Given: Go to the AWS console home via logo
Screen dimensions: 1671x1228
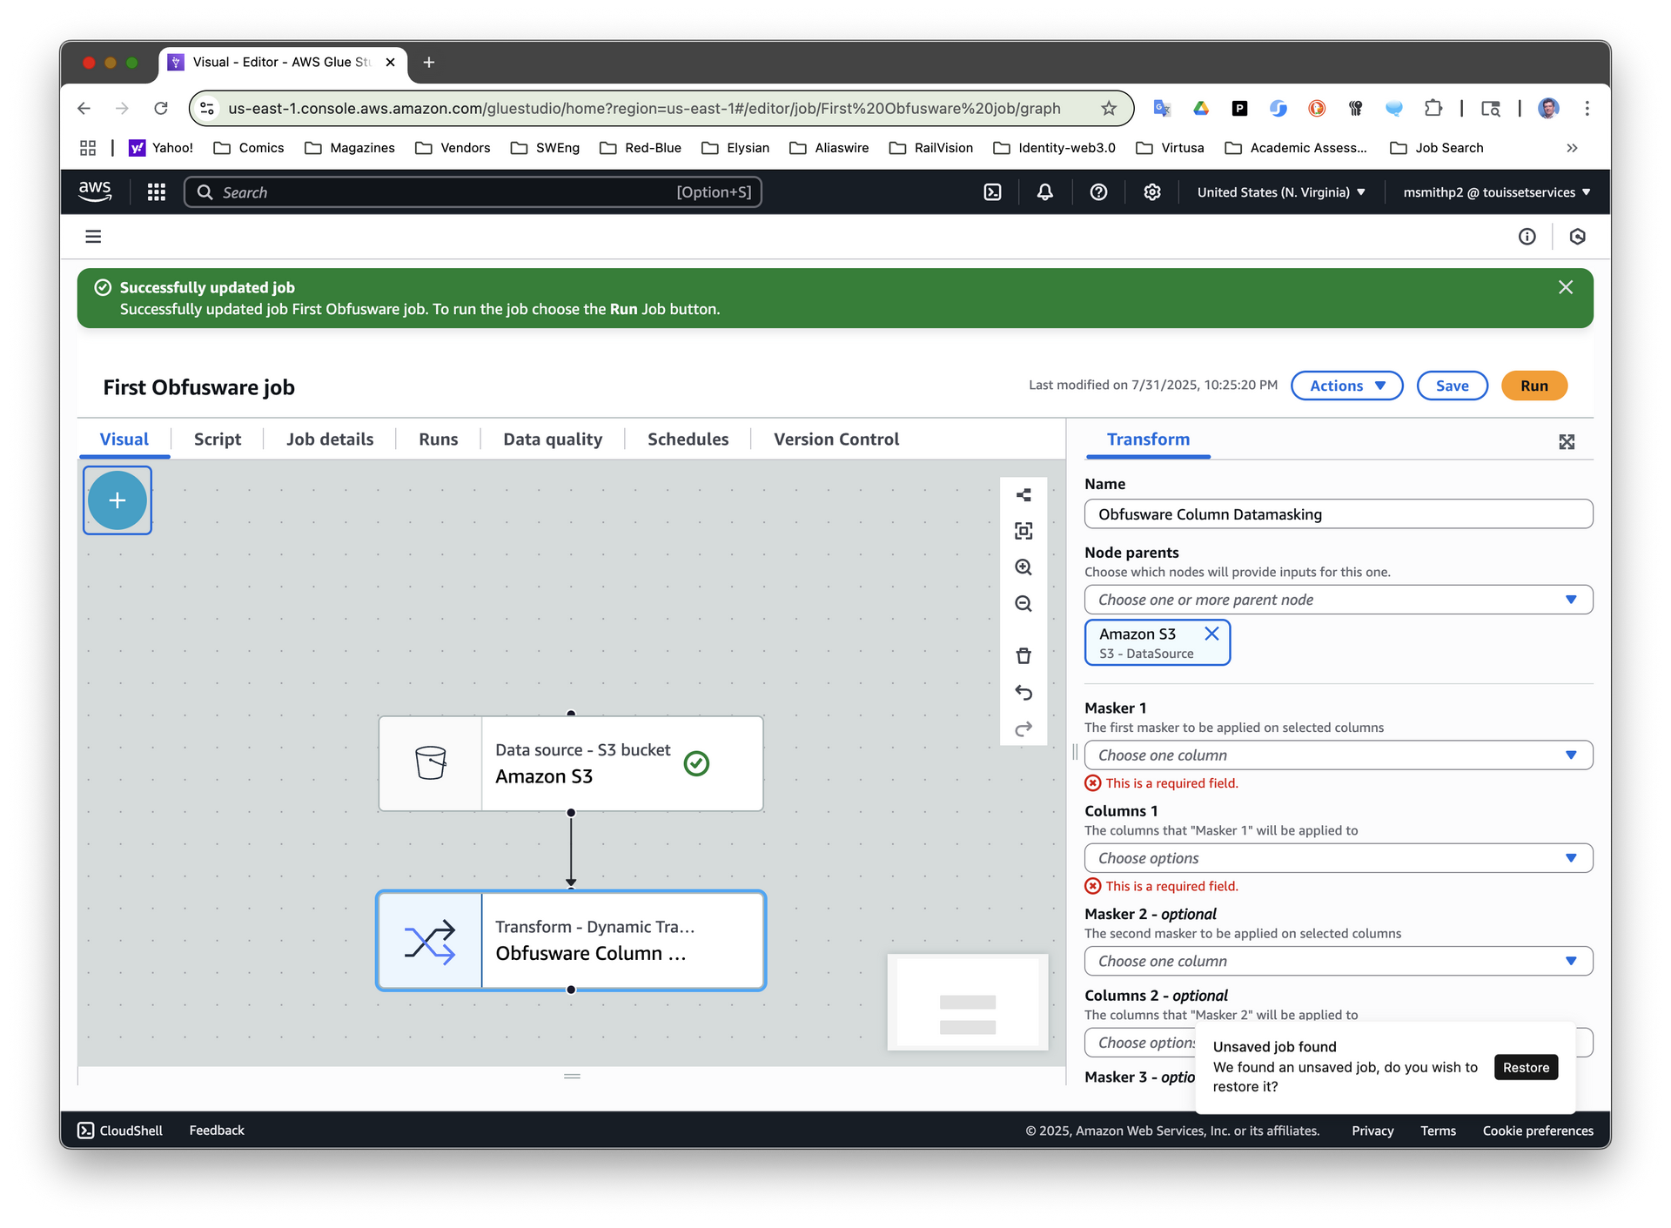Looking at the screenshot, I should click(95, 191).
